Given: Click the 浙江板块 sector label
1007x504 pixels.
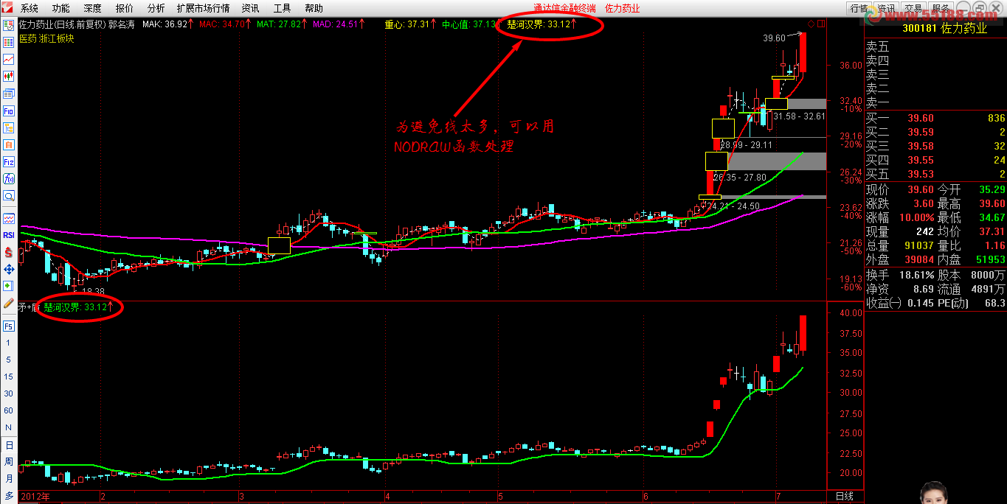Looking at the screenshot, I should pyautogui.click(x=57, y=38).
